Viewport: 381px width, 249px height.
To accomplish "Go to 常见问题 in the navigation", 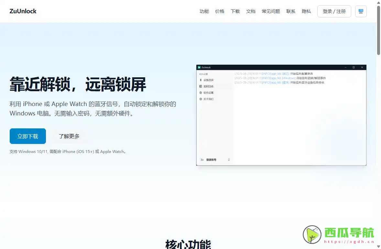I will (271, 11).
